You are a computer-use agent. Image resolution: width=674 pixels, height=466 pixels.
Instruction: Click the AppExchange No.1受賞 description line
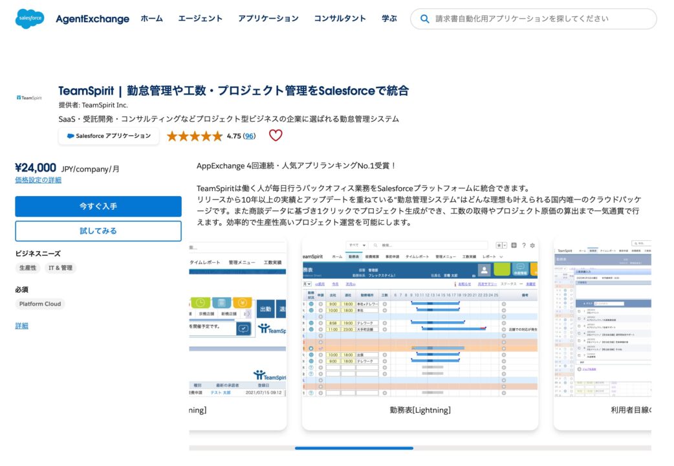tap(296, 166)
